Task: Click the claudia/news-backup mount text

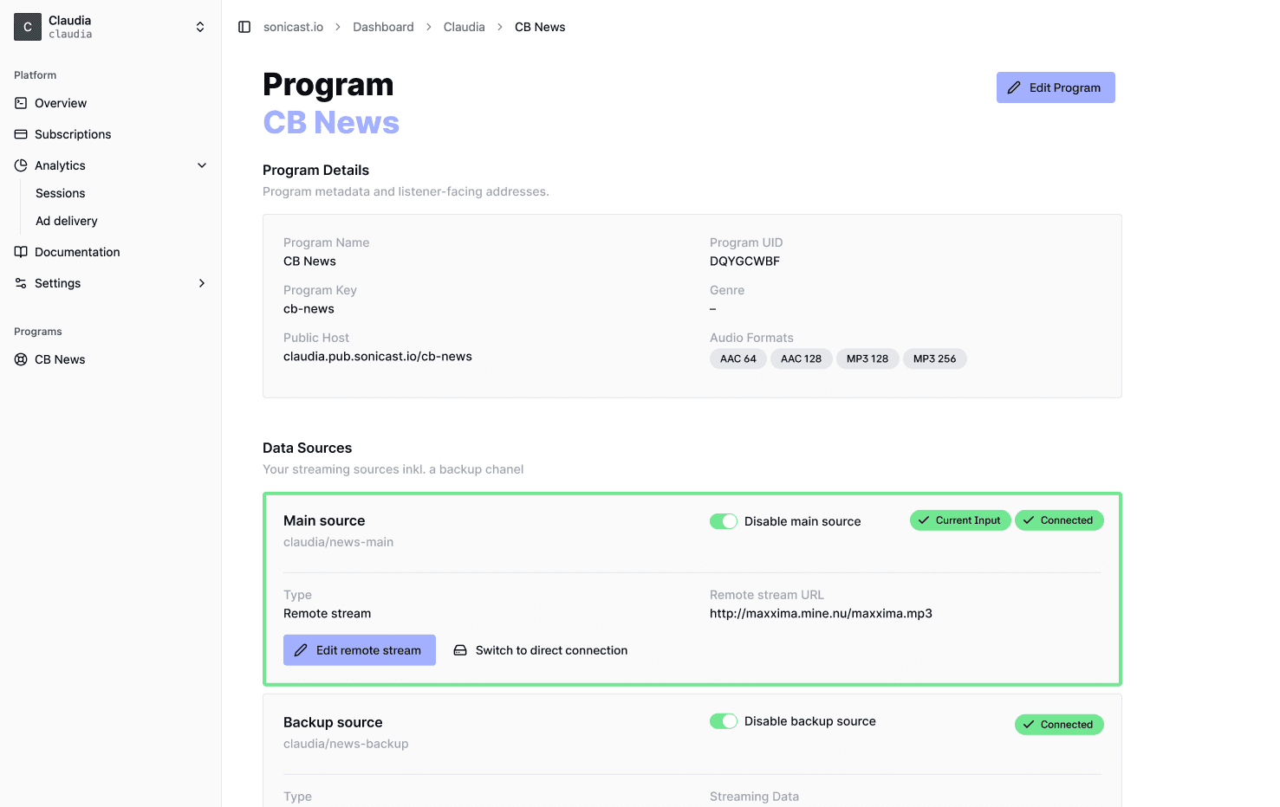Action: [x=346, y=744]
